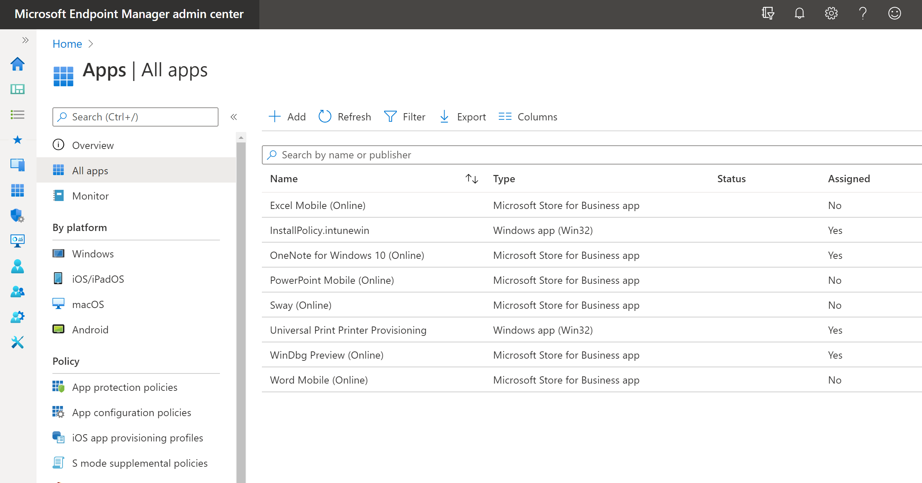922x483 pixels.
Task: Select Monitor in the Apps menu
Action: coord(90,196)
